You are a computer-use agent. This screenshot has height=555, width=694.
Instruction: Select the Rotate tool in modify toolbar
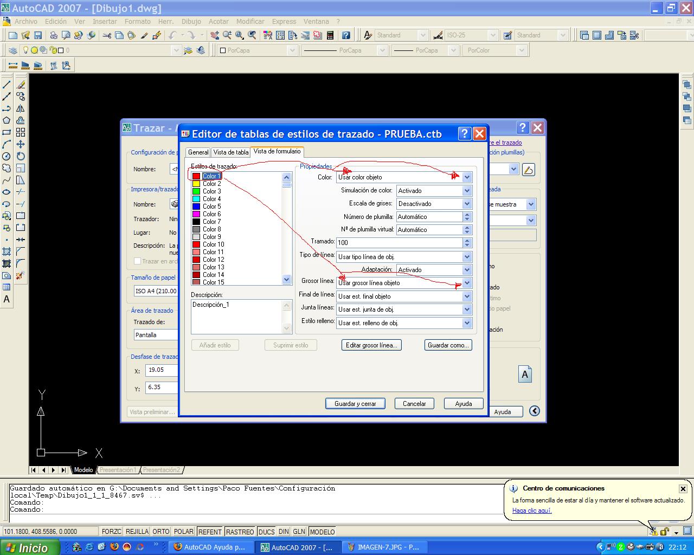click(21, 156)
